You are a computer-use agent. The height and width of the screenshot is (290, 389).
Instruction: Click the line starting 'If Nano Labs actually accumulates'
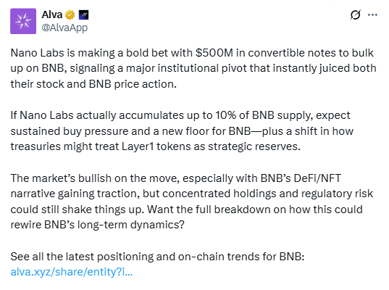(180, 115)
